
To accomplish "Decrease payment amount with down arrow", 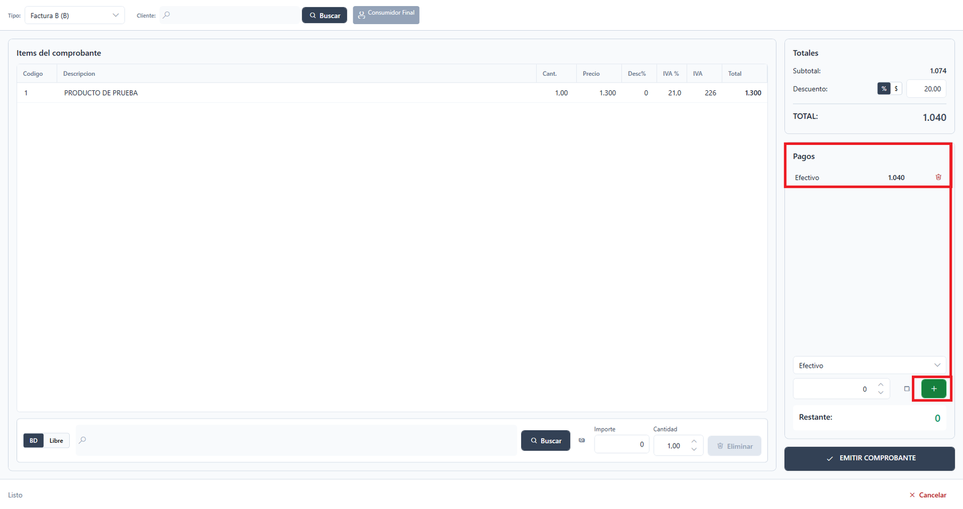I will point(881,393).
